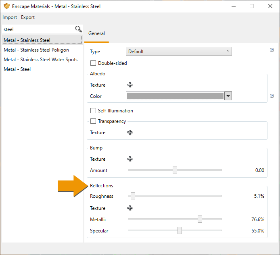Click the Bump Amount slider handle
The height and width of the screenshot is (255, 280).
click(175, 170)
